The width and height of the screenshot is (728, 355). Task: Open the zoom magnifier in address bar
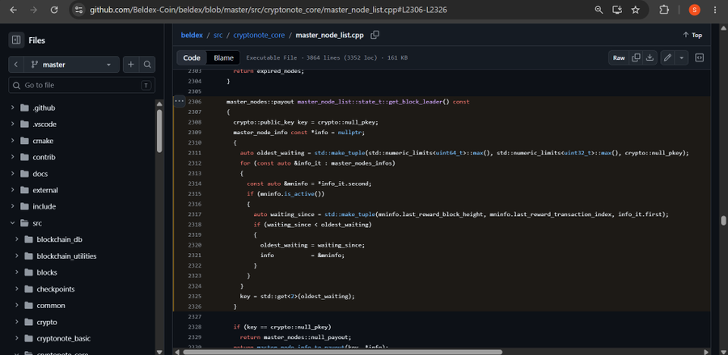pyautogui.click(x=599, y=10)
